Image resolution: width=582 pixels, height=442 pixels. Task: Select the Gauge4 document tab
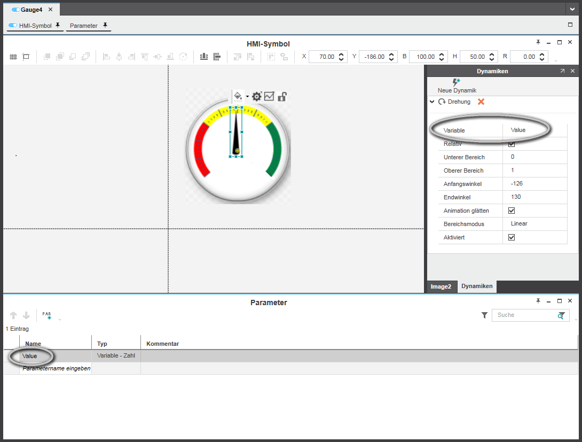click(x=31, y=9)
